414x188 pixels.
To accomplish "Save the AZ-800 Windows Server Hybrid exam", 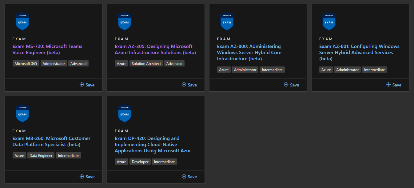I will tap(292, 85).
